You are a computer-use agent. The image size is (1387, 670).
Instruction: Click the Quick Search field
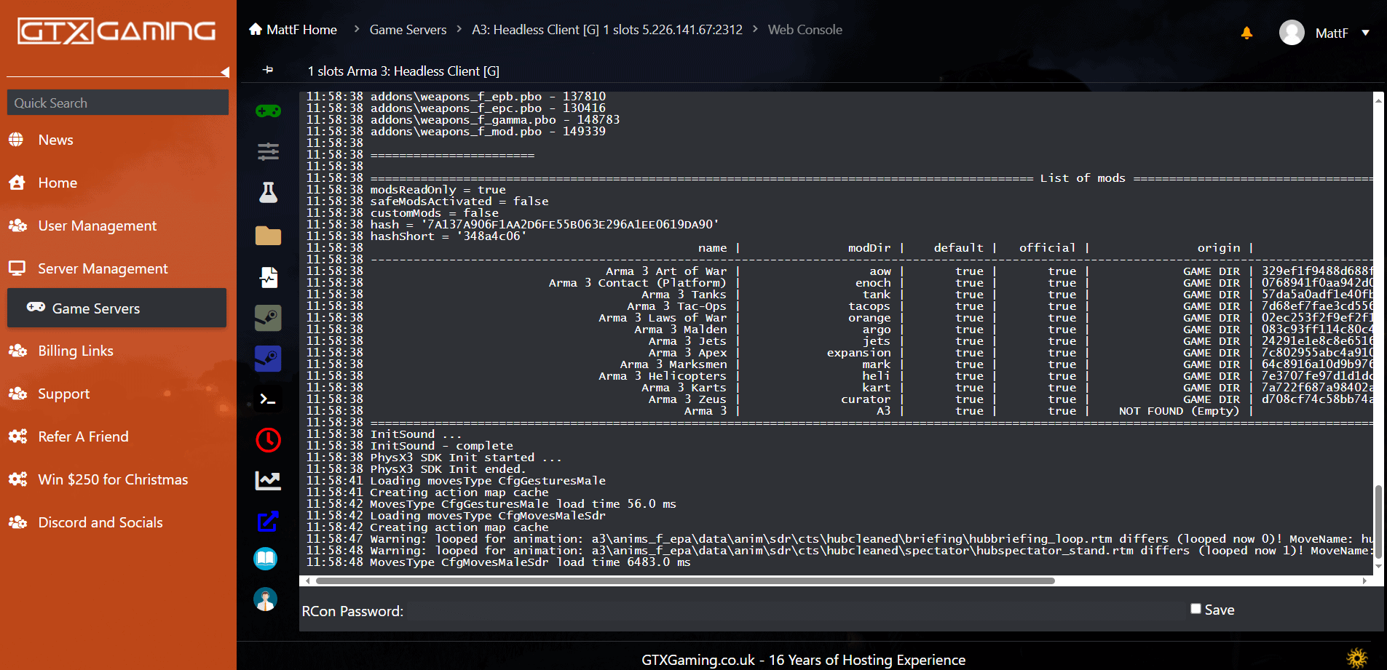(117, 103)
